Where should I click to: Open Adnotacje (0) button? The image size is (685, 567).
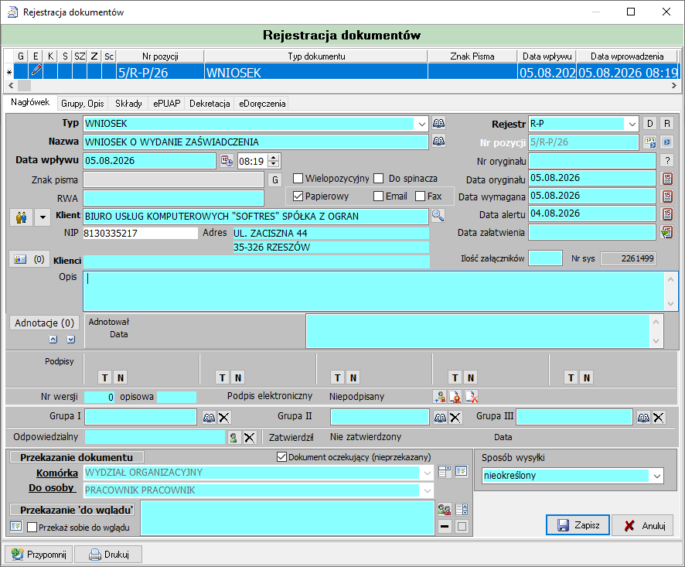tap(44, 323)
